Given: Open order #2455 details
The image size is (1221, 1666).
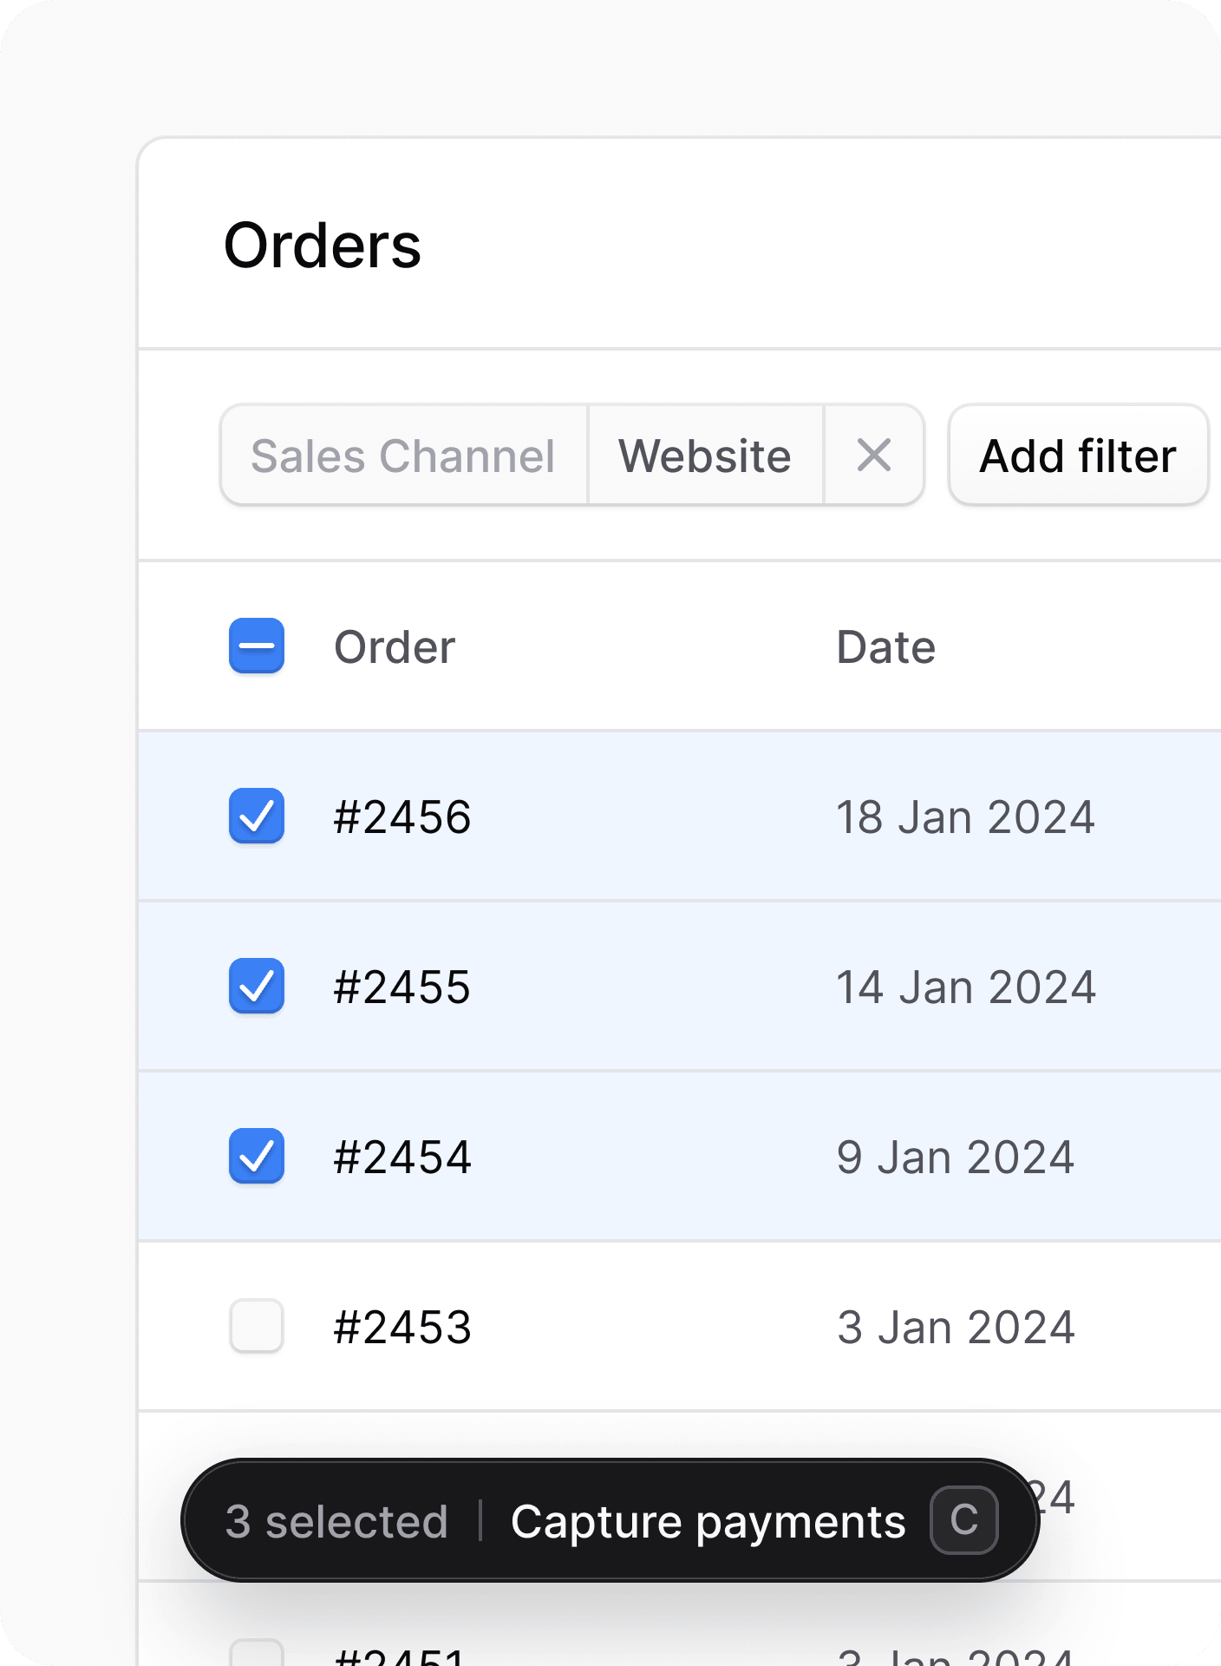Looking at the screenshot, I should click(402, 987).
